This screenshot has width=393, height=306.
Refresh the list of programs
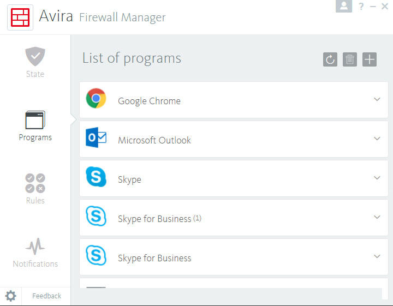pyautogui.click(x=330, y=59)
